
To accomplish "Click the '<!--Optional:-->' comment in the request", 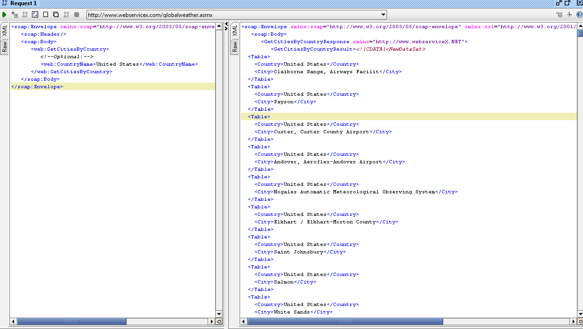I will 67,57.
